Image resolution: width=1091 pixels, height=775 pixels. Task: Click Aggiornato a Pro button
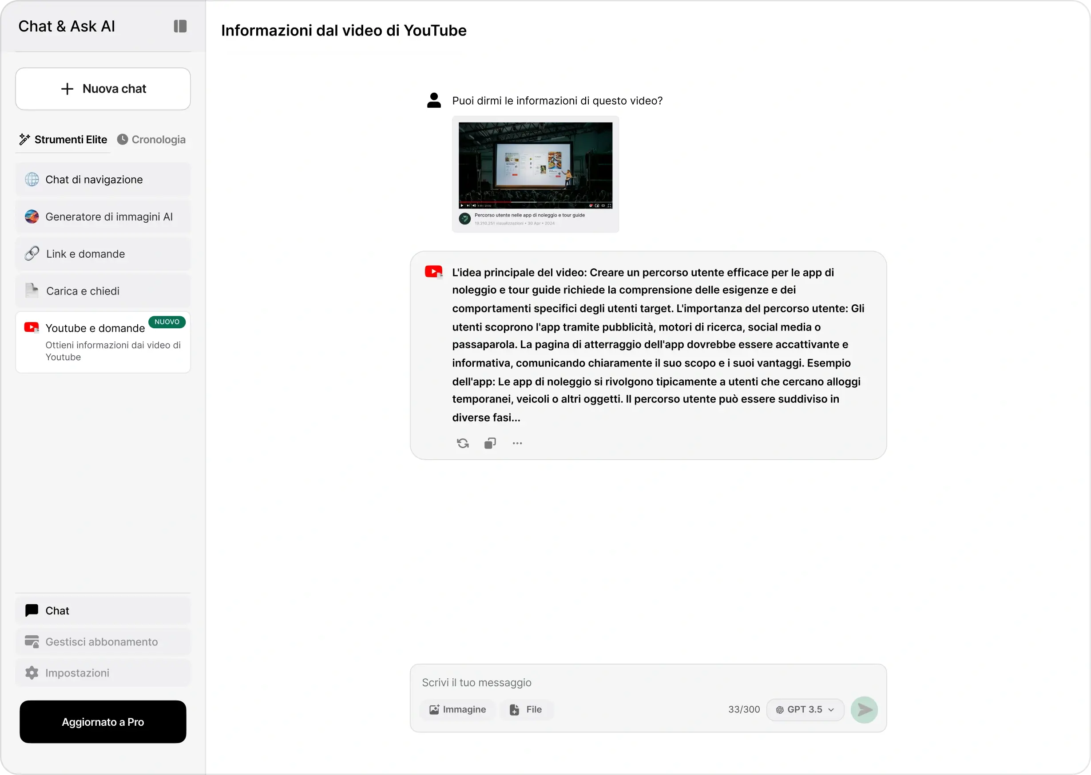103,722
